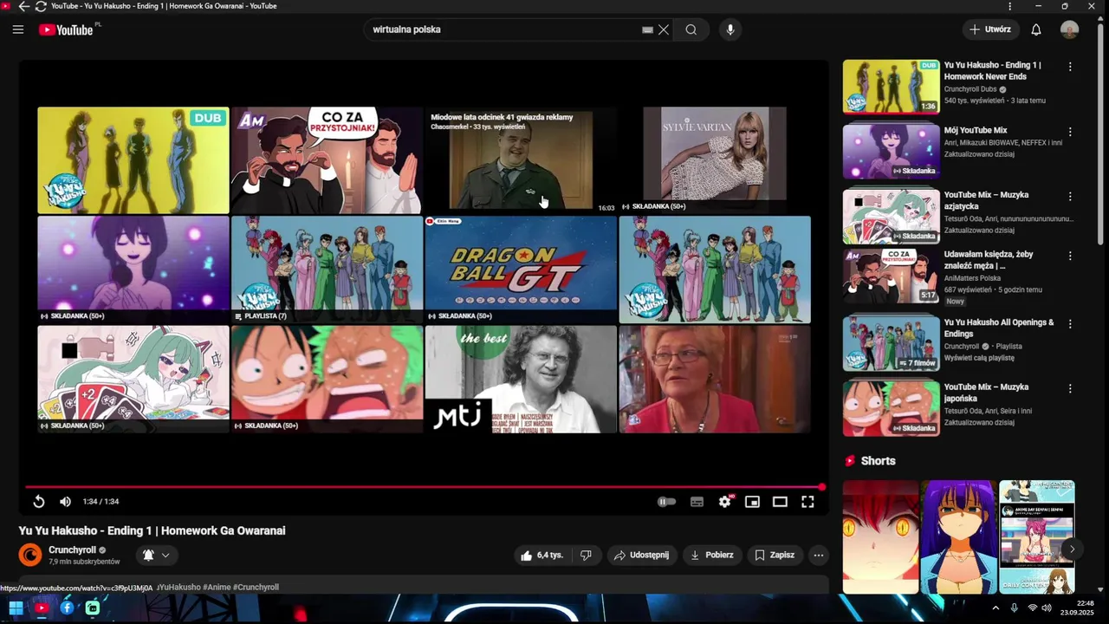The width and height of the screenshot is (1109, 624).
Task: Open the on-screen keyboard in search box
Action: pyautogui.click(x=647, y=29)
